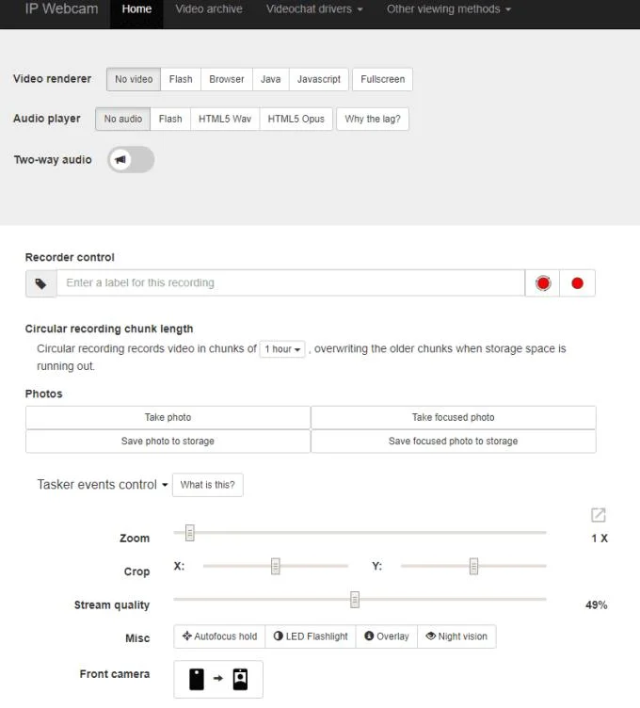640x708 pixels.
Task: Click the Circular recording chunk length heading
Action: tap(109, 329)
